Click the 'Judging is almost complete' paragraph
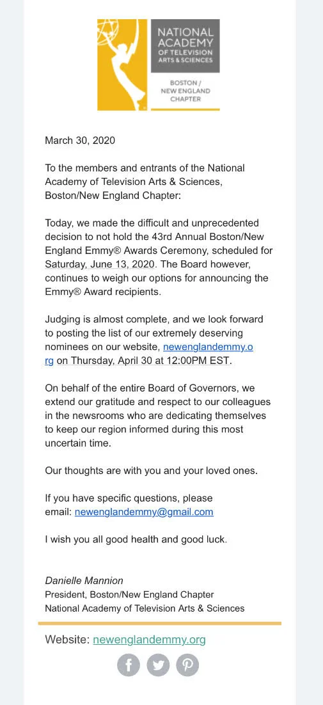 tap(154, 340)
